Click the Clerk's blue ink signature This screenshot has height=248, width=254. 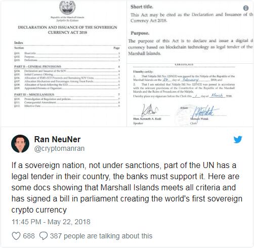[x=205, y=112]
